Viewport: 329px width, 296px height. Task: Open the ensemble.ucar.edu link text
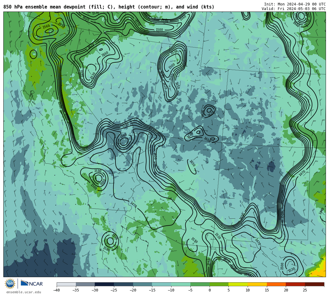(24, 292)
